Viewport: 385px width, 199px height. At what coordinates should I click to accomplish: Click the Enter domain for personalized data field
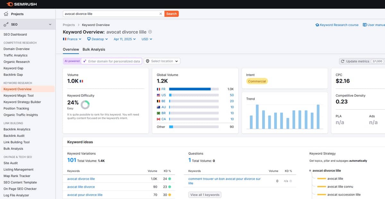112,61
